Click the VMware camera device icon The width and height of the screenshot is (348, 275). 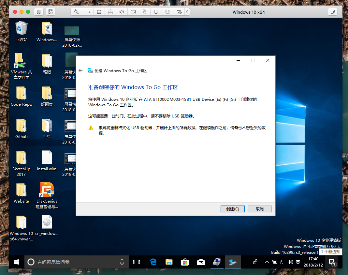tap(133, 12)
